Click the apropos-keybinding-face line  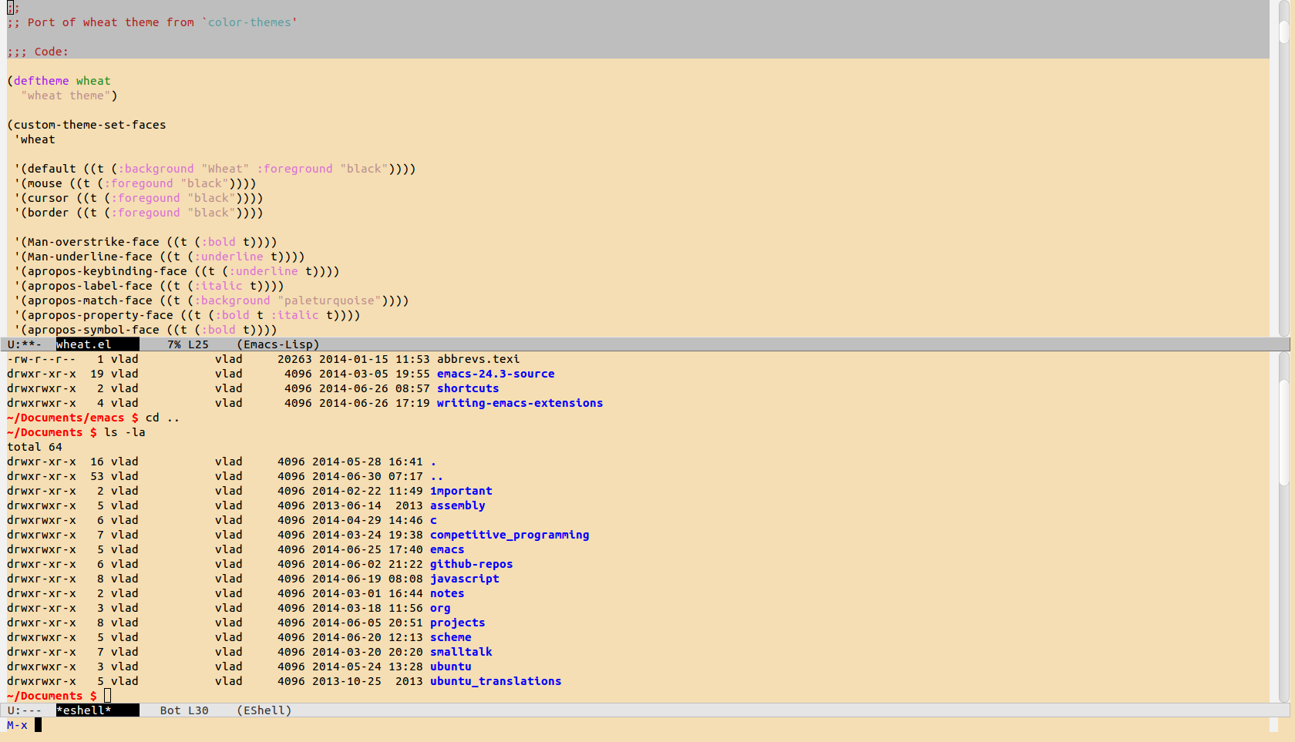coord(177,271)
